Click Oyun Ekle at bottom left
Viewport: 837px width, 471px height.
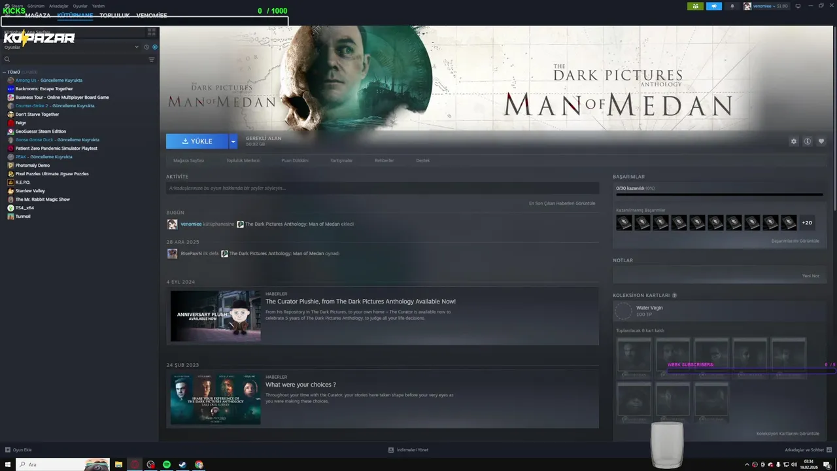tap(18, 450)
